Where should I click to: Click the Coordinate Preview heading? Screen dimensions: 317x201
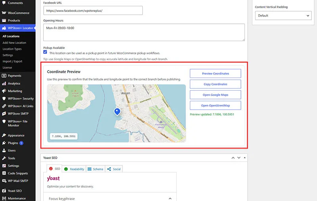point(64,72)
